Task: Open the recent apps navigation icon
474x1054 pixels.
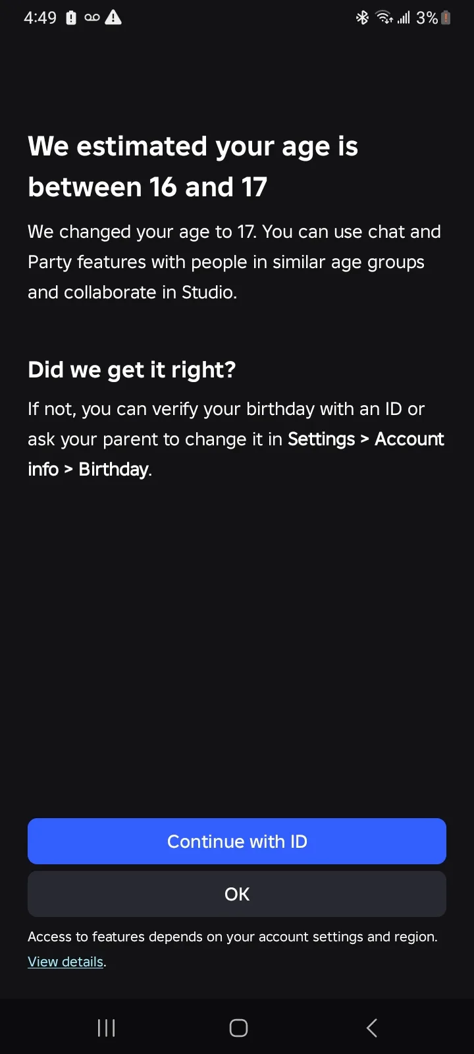Action: [x=106, y=1028]
